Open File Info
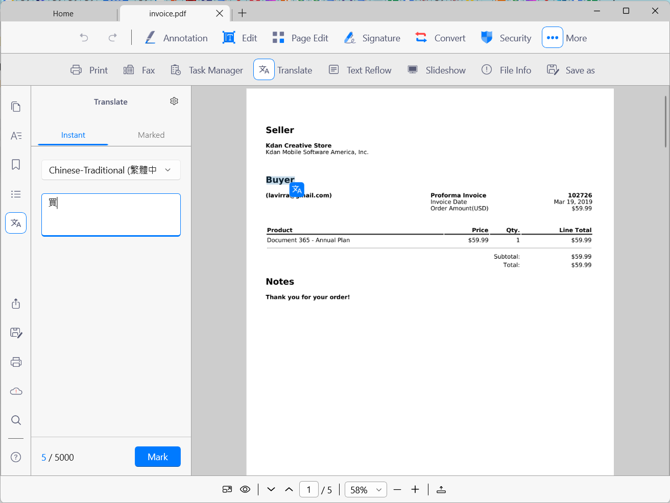The width and height of the screenshot is (670, 503). click(x=507, y=70)
